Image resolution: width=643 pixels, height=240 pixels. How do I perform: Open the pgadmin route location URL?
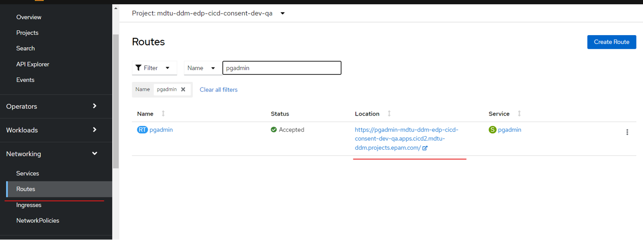click(x=406, y=139)
